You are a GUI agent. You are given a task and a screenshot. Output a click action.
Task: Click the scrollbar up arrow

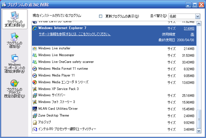(x=199, y=24)
